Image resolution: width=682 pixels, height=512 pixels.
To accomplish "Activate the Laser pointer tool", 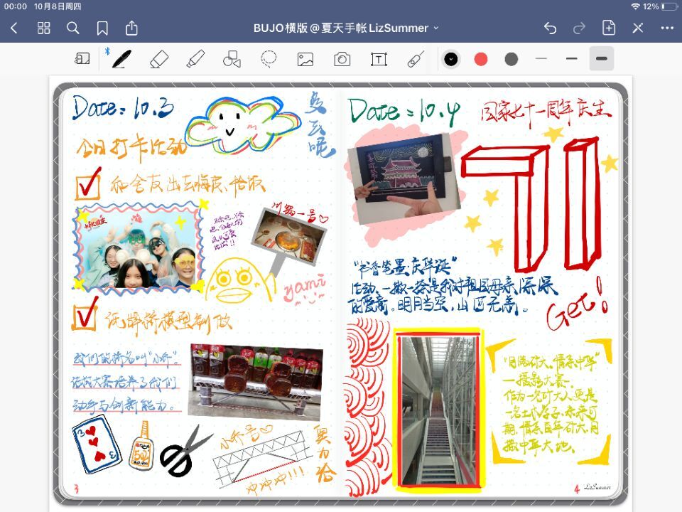I will pyautogui.click(x=416, y=59).
